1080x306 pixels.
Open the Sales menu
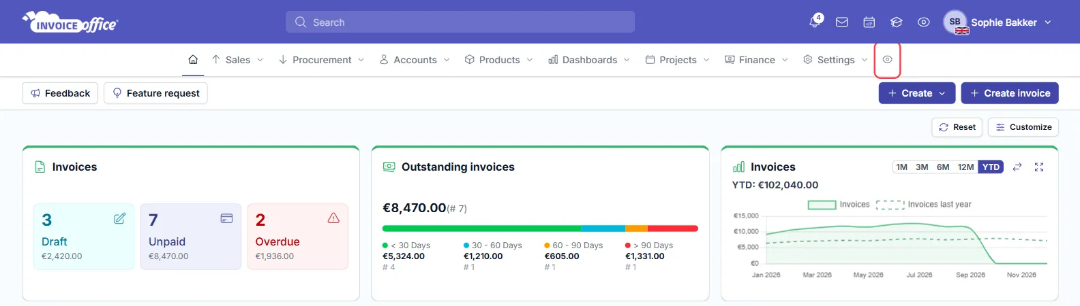point(237,60)
